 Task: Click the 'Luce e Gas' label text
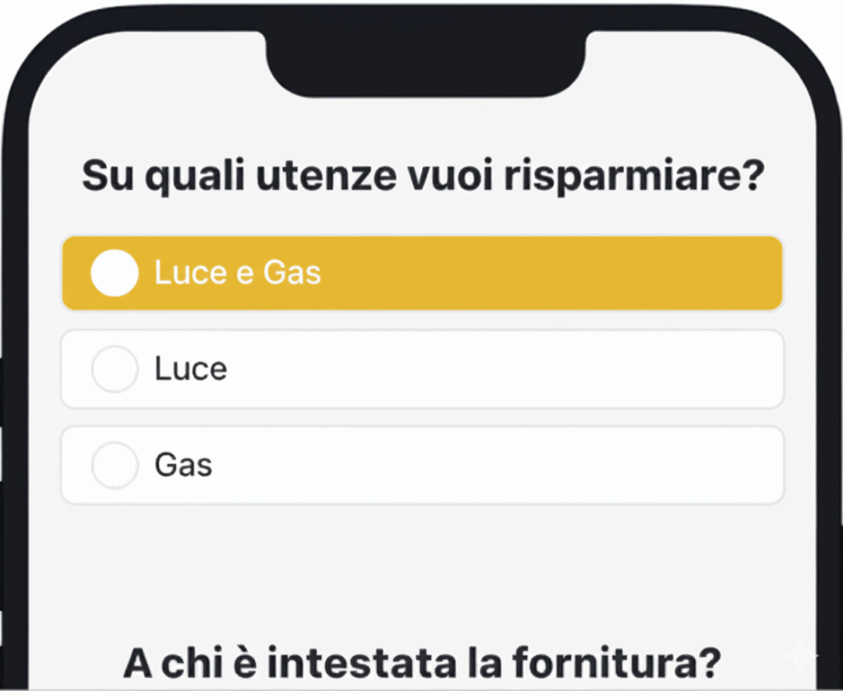[x=237, y=273]
